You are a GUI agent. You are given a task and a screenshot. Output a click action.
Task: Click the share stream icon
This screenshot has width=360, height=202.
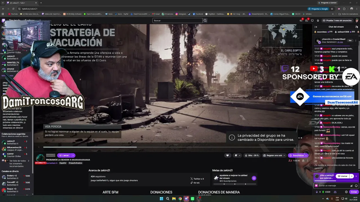tap(303, 161)
